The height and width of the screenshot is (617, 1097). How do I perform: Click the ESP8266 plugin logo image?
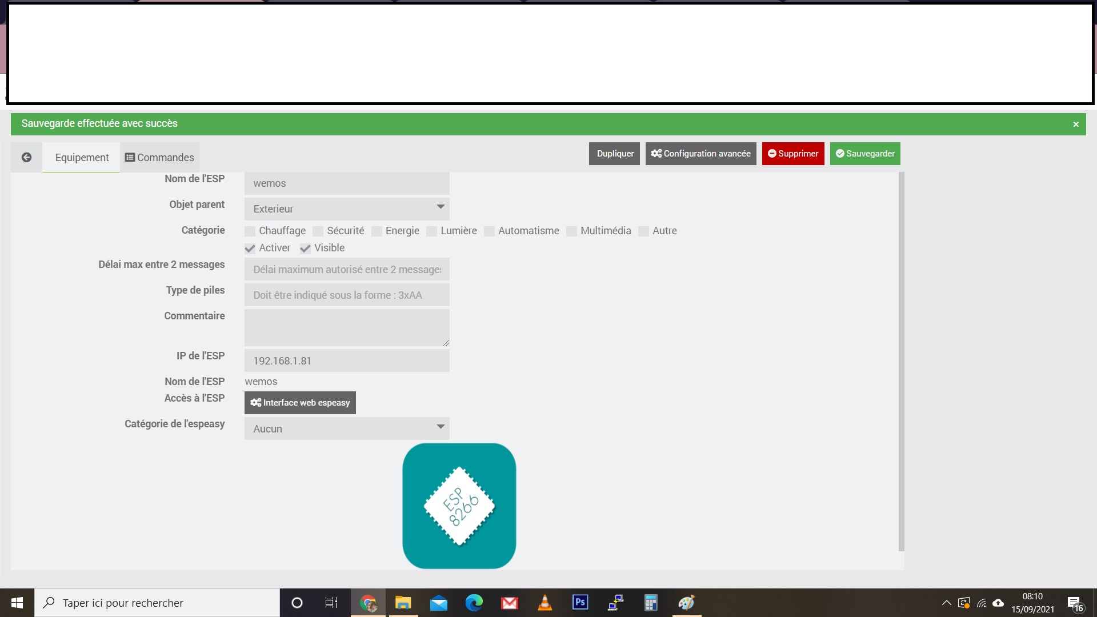[459, 506]
